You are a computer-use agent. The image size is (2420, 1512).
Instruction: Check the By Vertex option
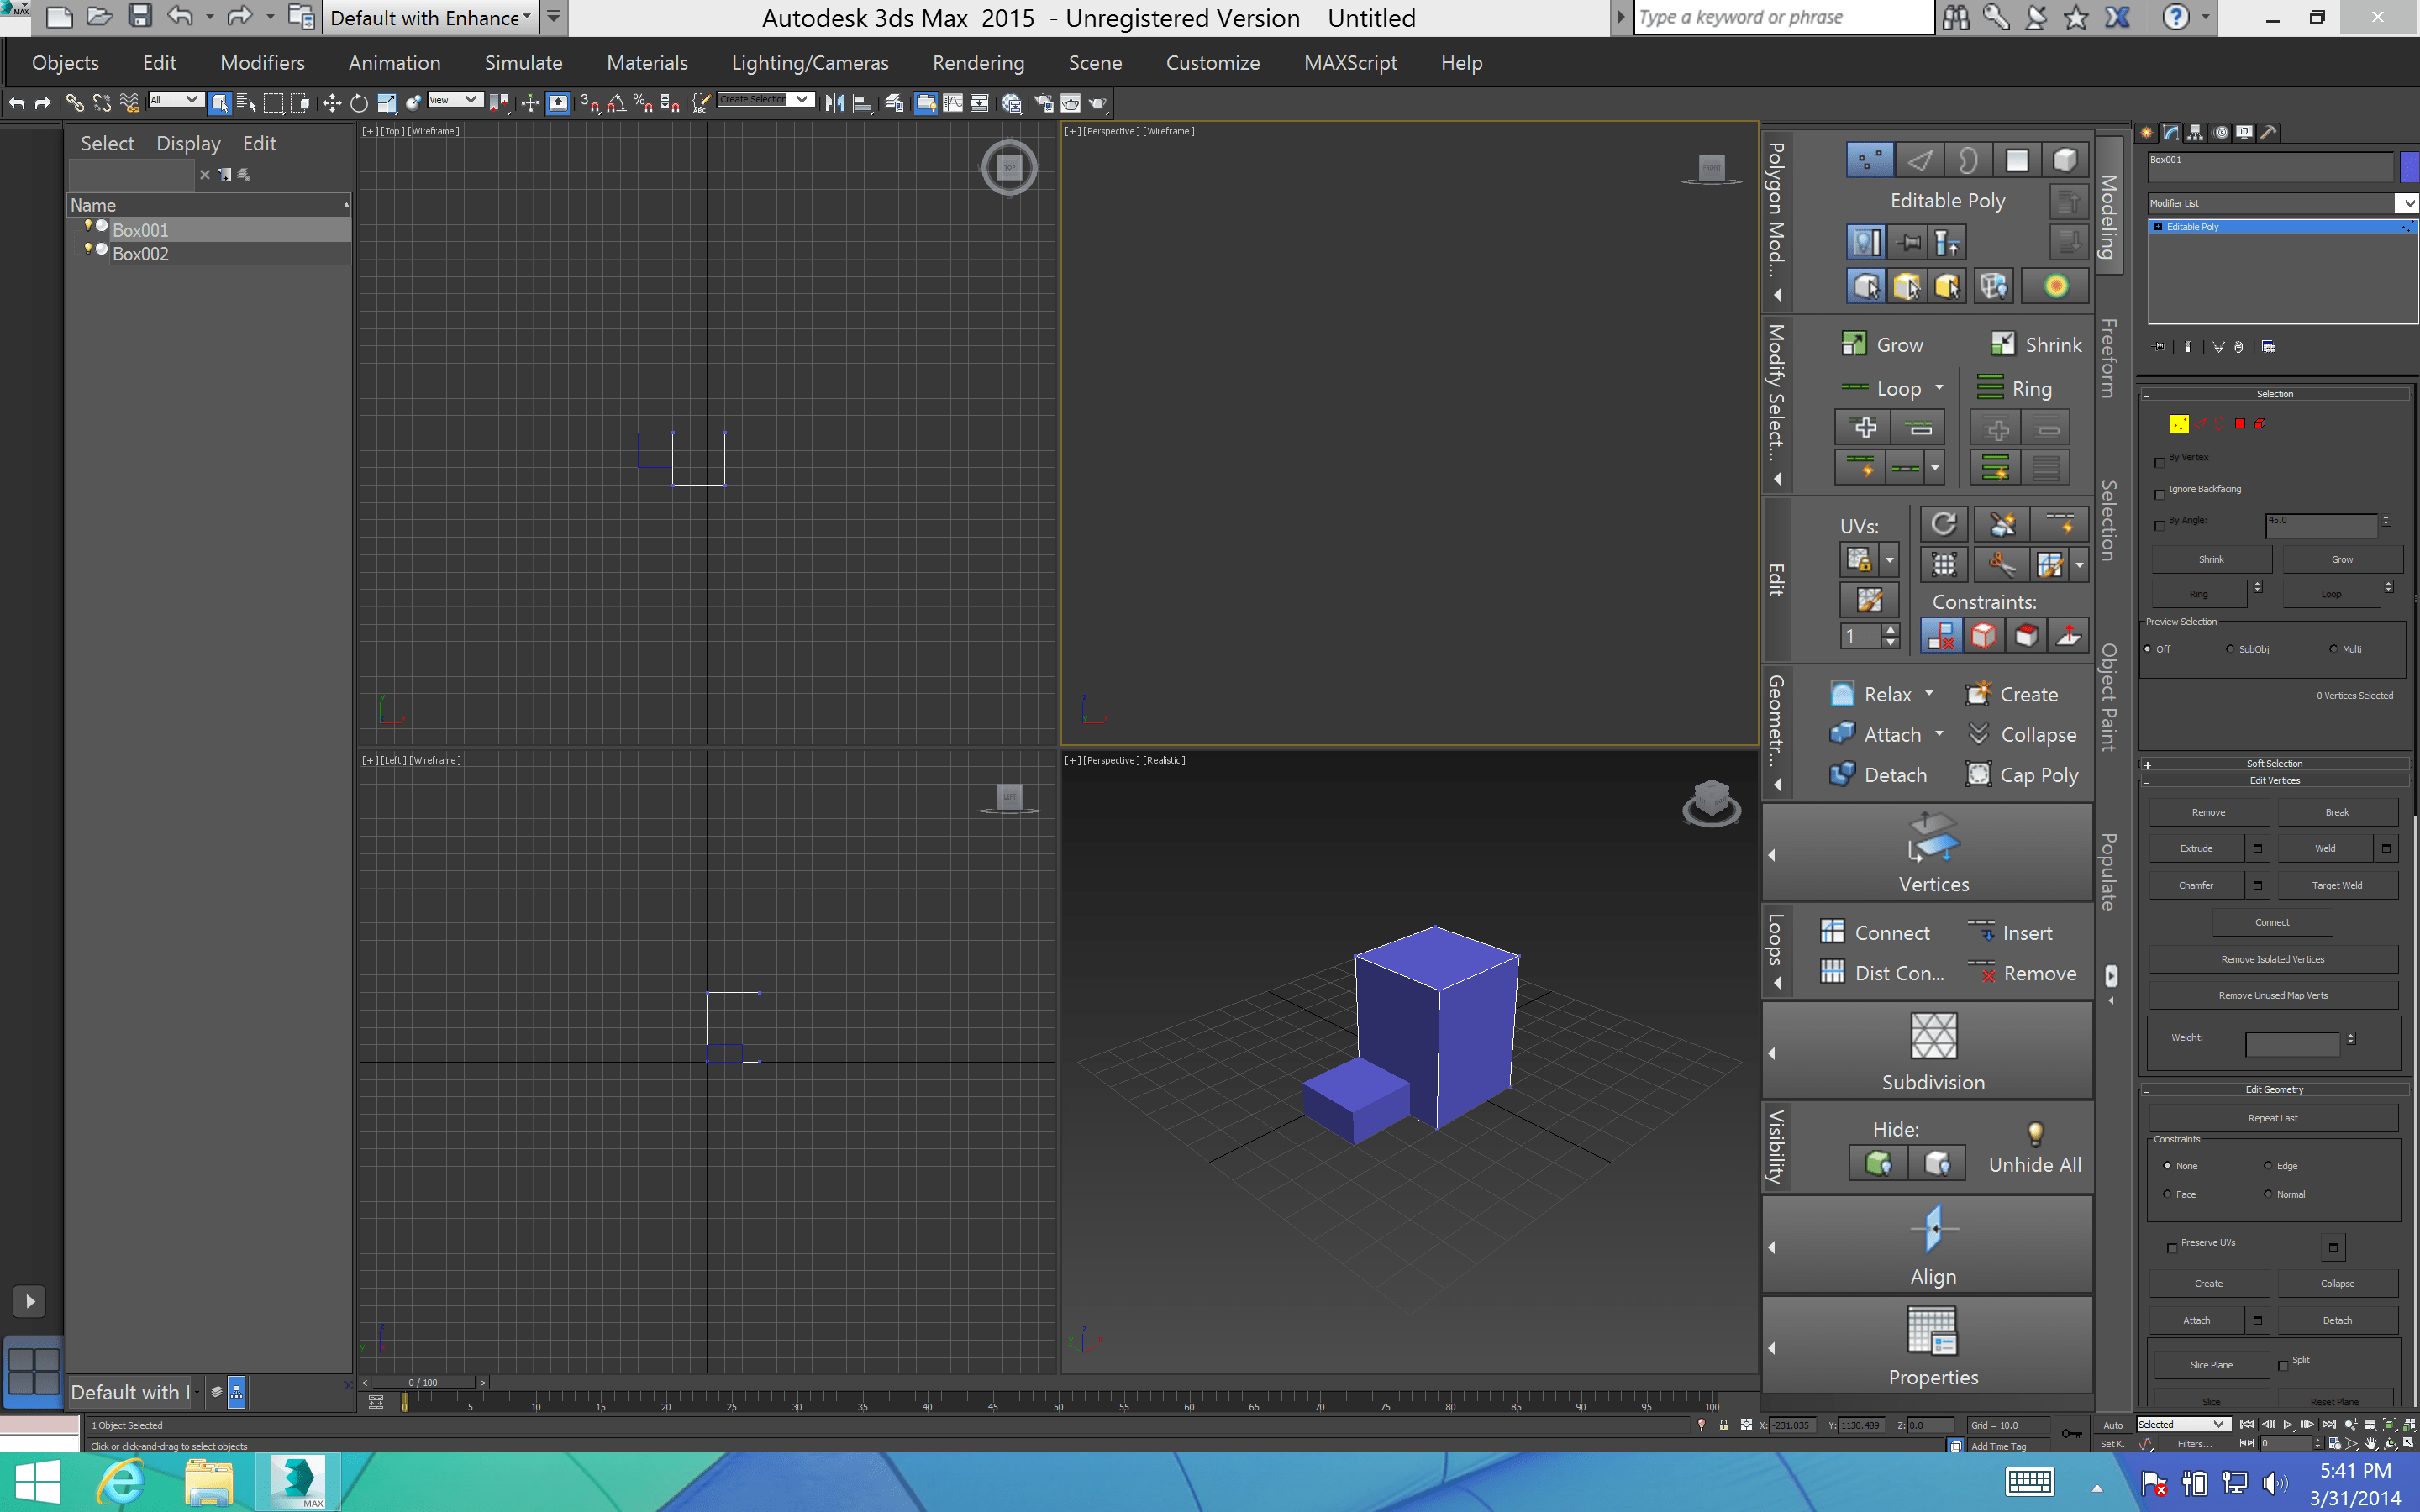(2159, 462)
